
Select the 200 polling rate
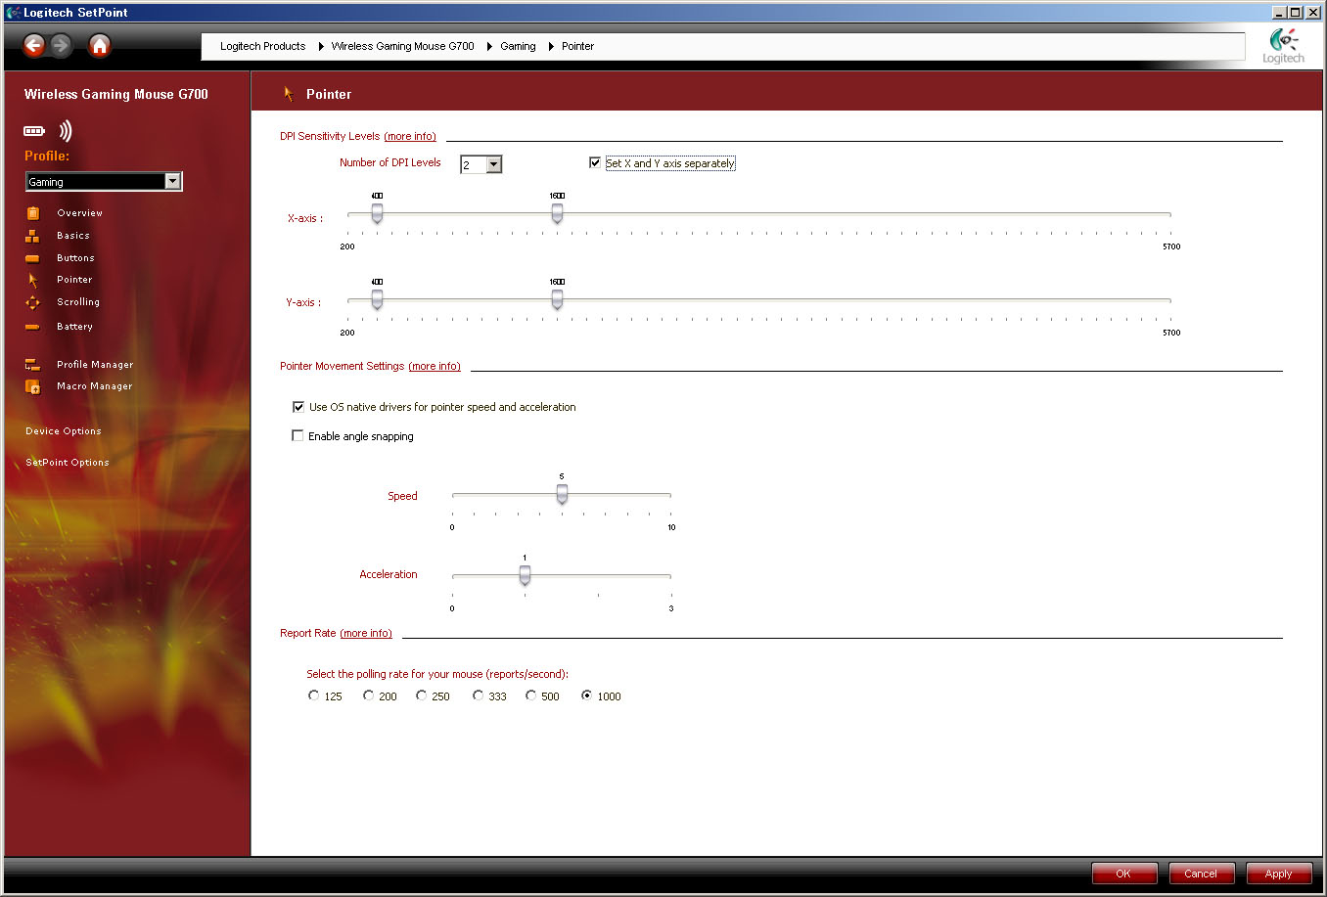[x=368, y=695]
